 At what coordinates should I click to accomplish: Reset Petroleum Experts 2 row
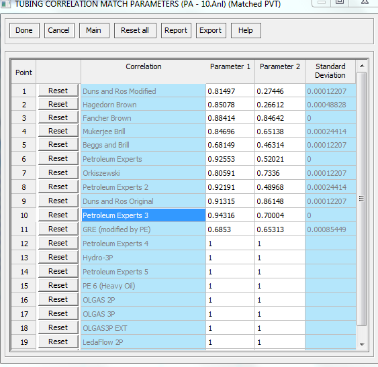pyautogui.click(x=58, y=187)
